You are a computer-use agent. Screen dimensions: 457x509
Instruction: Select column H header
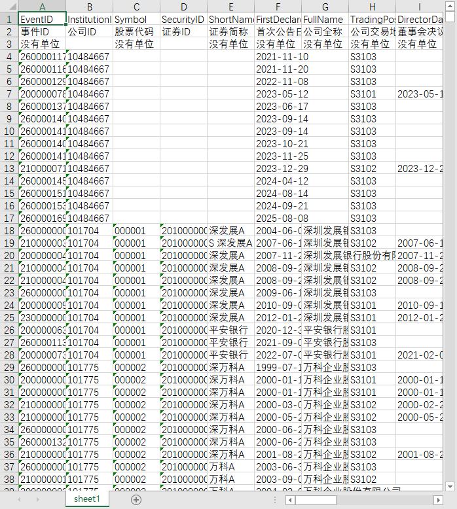tap(372, 7)
